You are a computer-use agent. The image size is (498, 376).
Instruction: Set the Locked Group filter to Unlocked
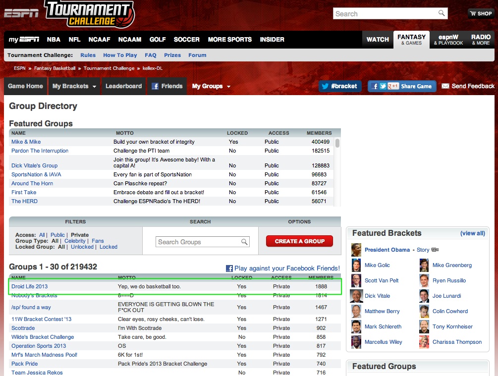click(82, 247)
